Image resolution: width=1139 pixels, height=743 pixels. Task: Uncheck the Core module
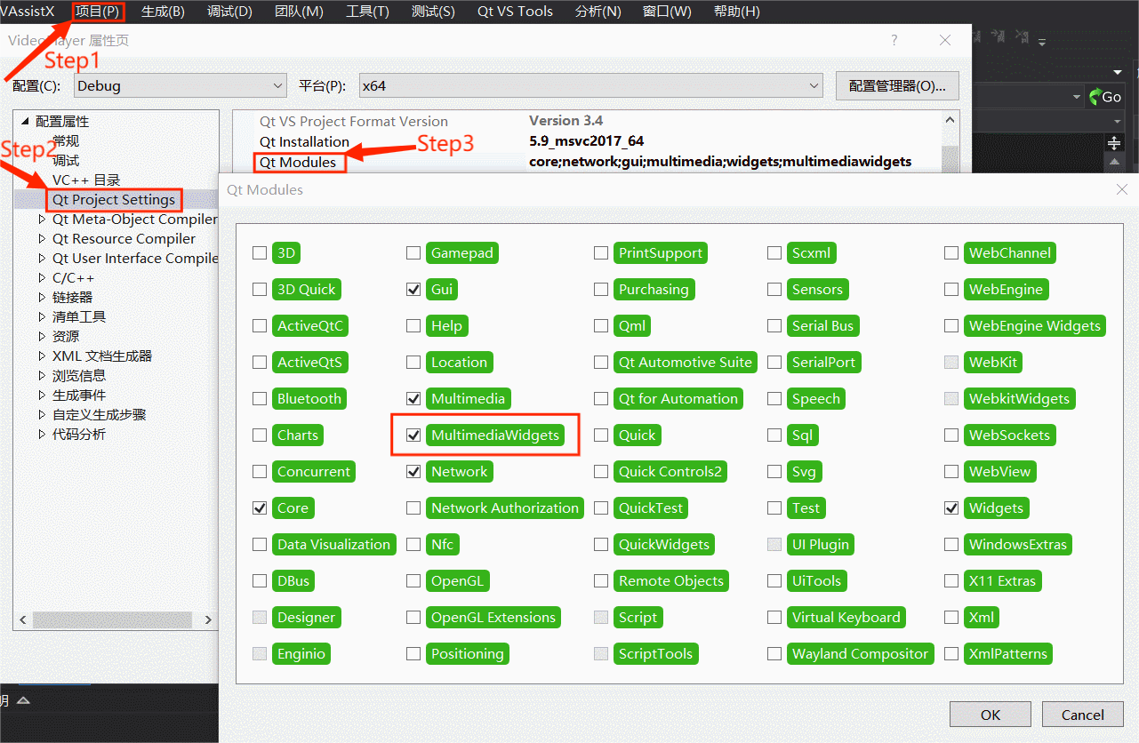click(x=259, y=507)
